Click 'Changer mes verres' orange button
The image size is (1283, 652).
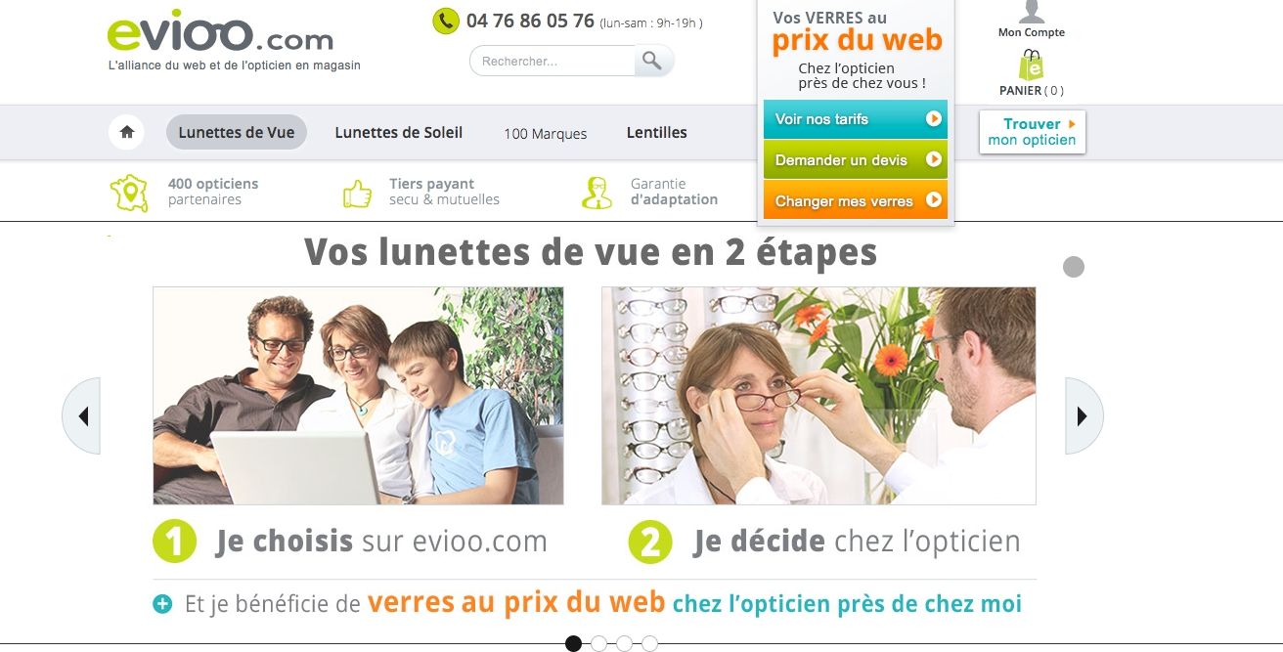(x=856, y=200)
